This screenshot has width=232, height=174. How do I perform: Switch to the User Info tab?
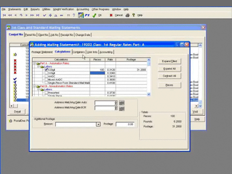(92, 52)
